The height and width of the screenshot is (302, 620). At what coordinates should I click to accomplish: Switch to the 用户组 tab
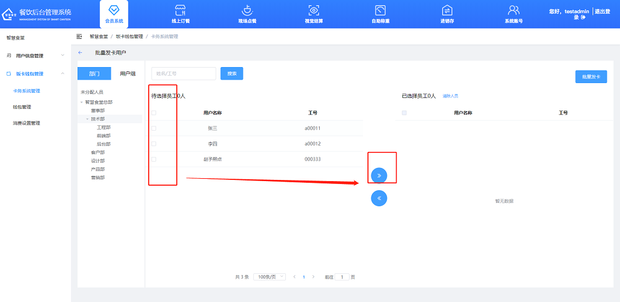click(x=127, y=73)
